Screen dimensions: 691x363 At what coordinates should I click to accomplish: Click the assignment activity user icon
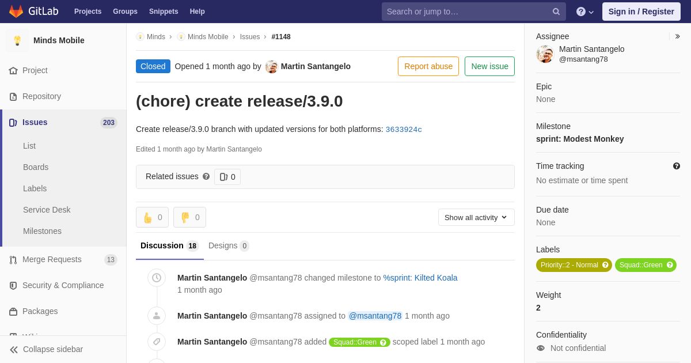pyautogui.click(x=157, y=316)
